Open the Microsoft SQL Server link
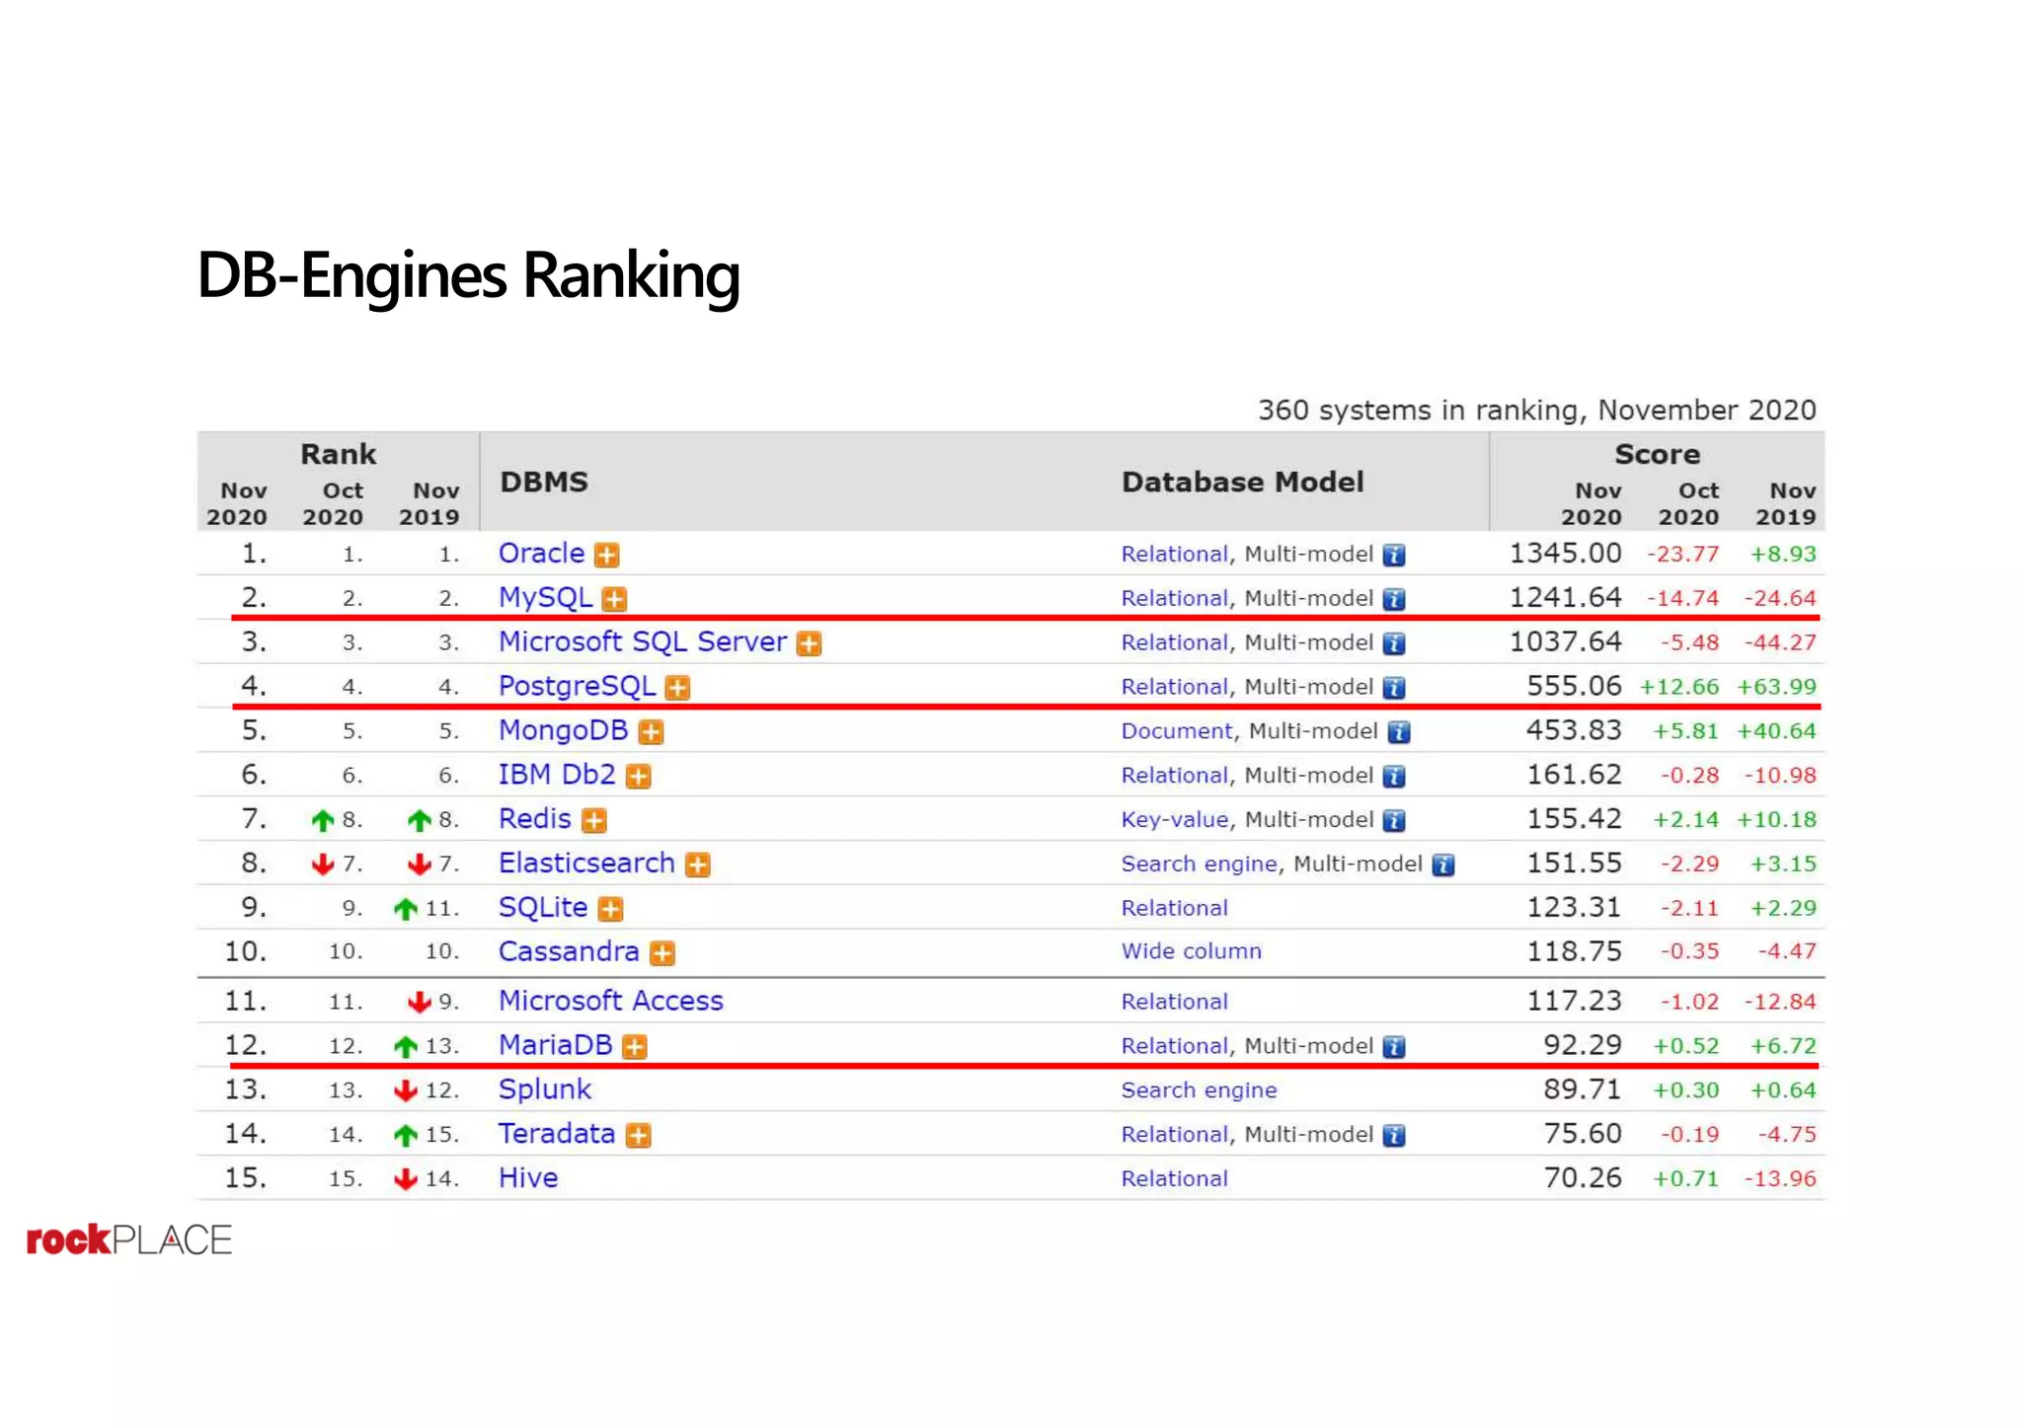The width and height of the screenshot is (2022, 1428). click(x=643, y=641)
